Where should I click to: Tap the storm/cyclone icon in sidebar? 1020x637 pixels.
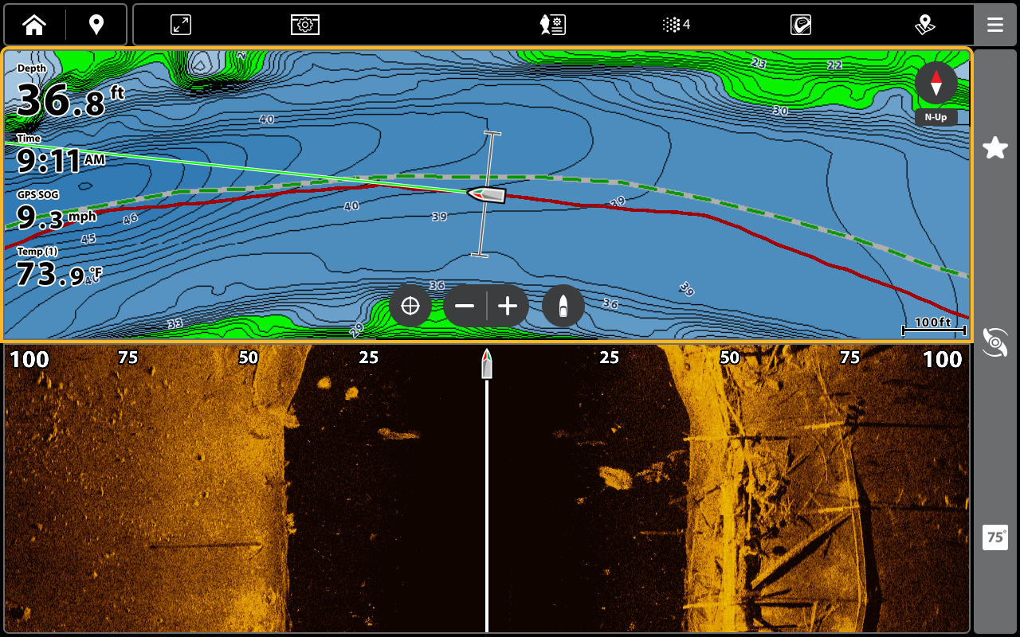[x=994, y=342]
